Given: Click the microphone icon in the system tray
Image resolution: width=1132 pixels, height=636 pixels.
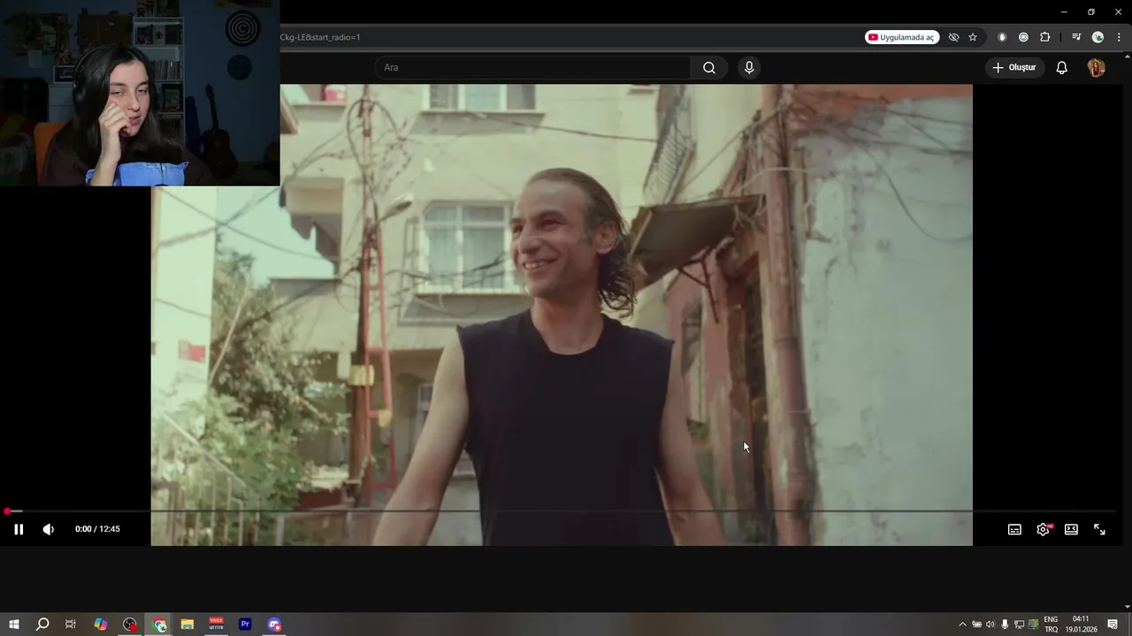Looking at the screenshot, I should (x=1005, y=625).
